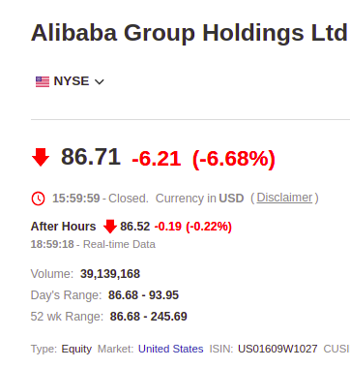Select the NYSE exchange label
This screenshot has height=368, width=350.
coord(72,81)
